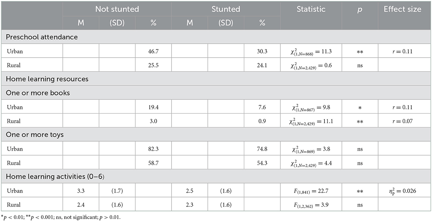Click the 46.7 value for urban preschool attendance
This screenshot has width=432, height=221.
[153, 51]
